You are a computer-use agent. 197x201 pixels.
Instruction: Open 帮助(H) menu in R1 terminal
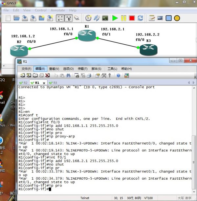pos(126,69)
